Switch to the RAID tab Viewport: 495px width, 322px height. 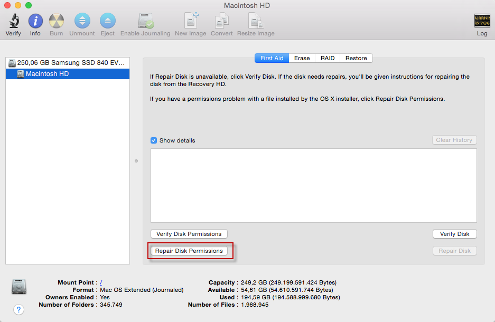(328, 58)
